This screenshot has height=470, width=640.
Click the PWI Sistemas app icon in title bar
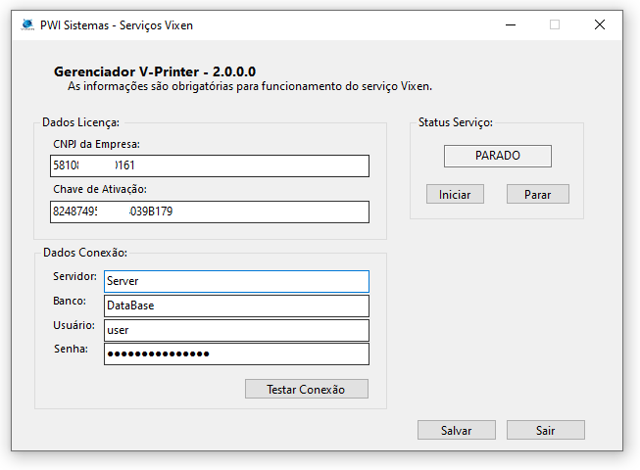pyautogui.click(x=27, y=24)
